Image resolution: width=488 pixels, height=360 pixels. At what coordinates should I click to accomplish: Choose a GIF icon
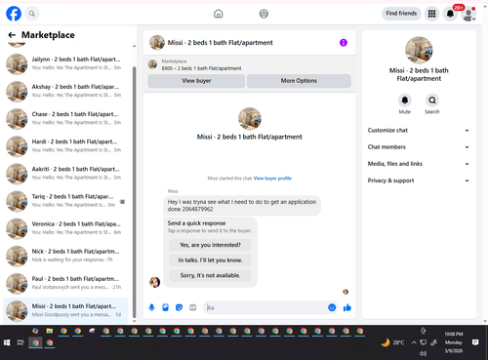pos(193,307)
